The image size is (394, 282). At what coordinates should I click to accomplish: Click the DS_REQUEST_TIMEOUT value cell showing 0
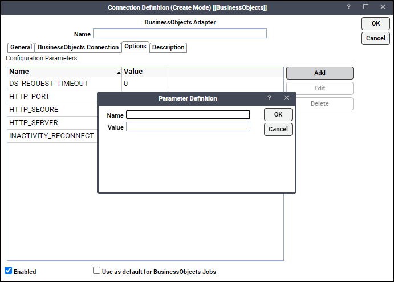(x=145, y=84)
